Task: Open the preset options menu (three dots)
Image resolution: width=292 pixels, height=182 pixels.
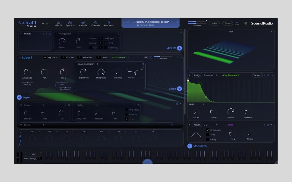Action: pyautogui.click(x=177, y=22)
